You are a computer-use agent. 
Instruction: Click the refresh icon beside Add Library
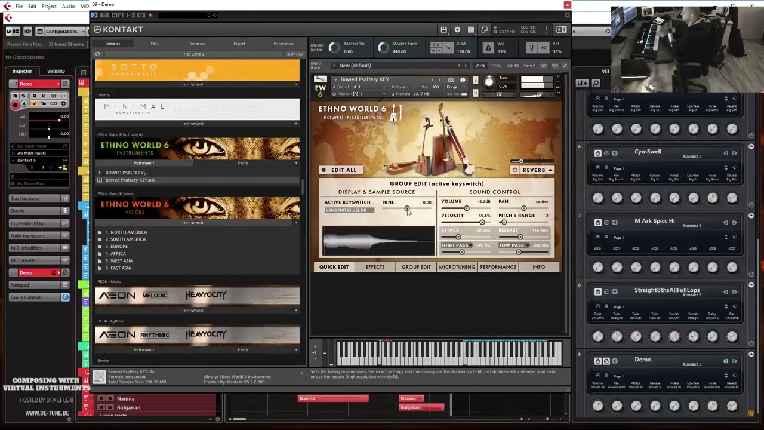click(98, 54)
